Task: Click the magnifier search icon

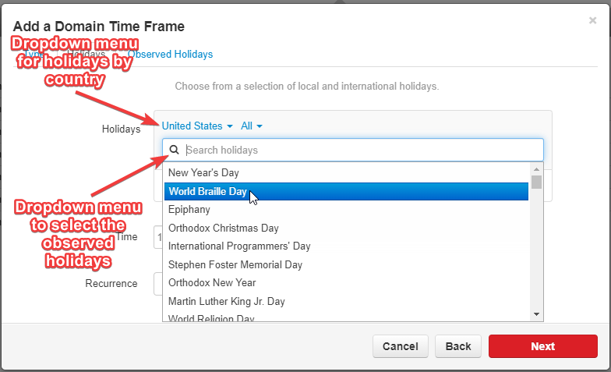Action: click(x=175, y=150)
